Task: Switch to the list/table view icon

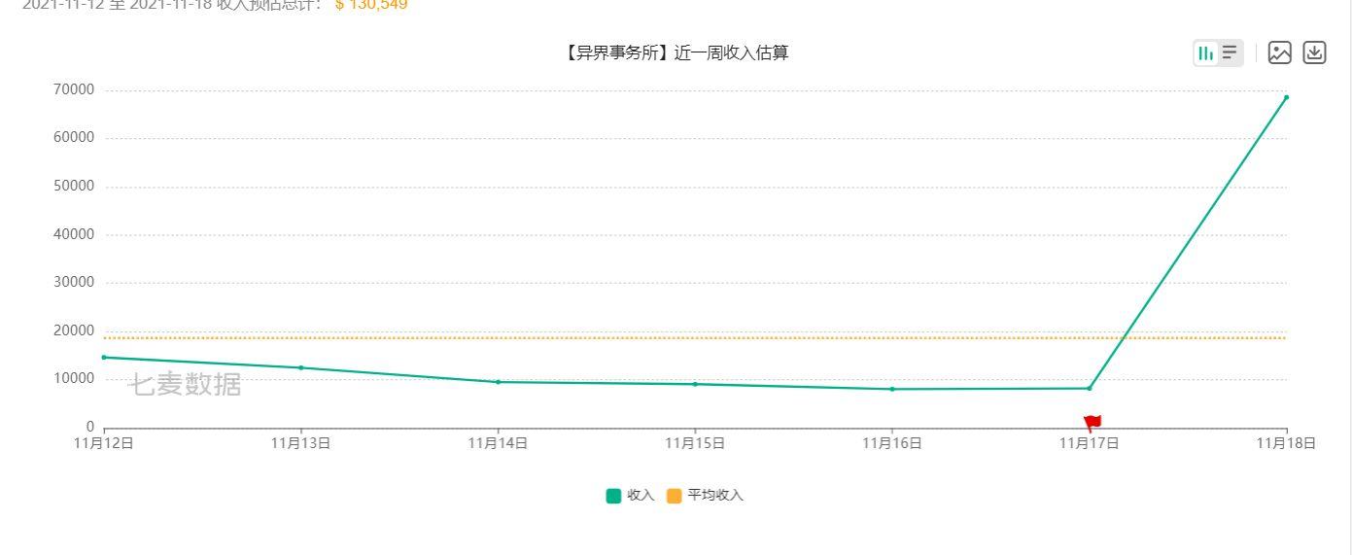Action: (1230, 53)
